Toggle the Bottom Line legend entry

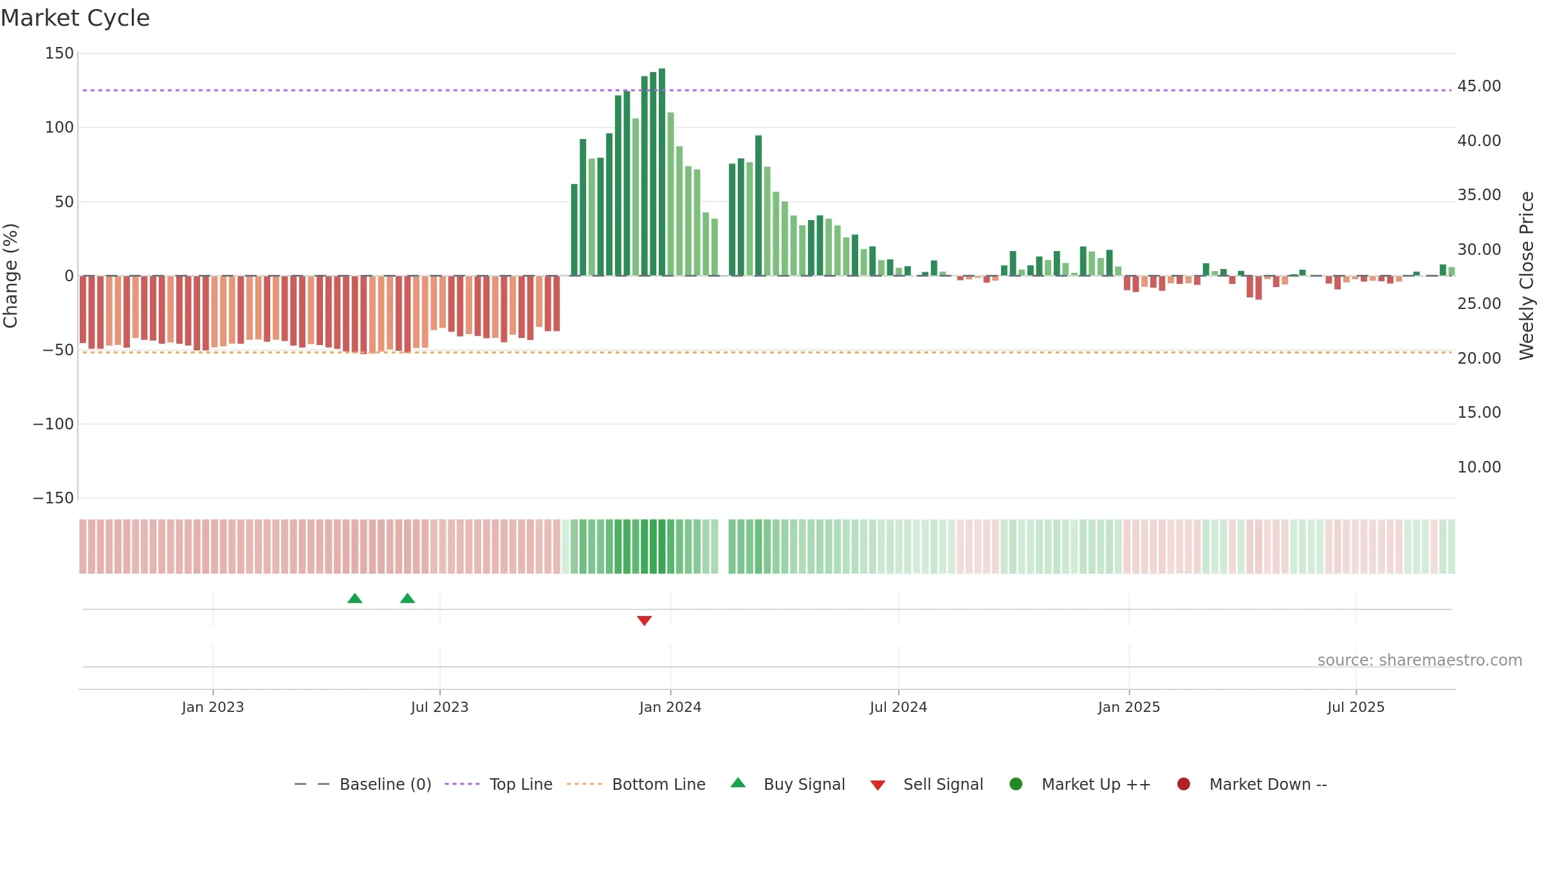636,784
